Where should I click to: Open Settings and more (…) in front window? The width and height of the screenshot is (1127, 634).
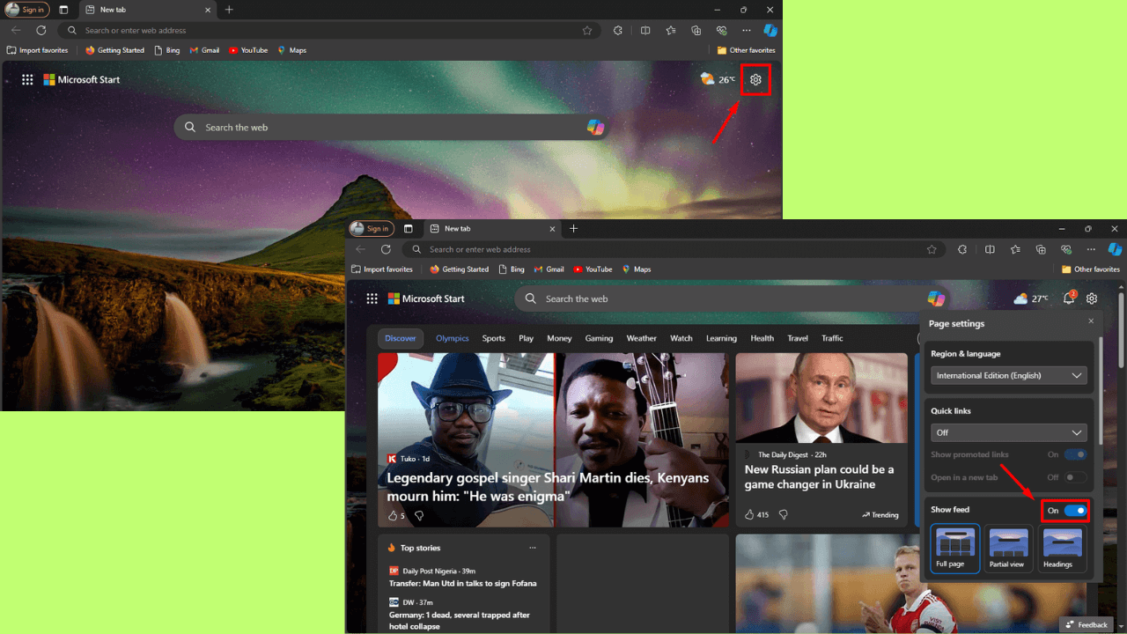pyautogui.click(x=1091, y=249)
